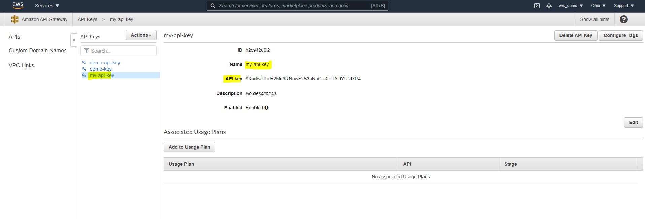Click the filter funnel icon in search
Image resolution: width=645 pixels, height=219 pixels.
point(87,51)
